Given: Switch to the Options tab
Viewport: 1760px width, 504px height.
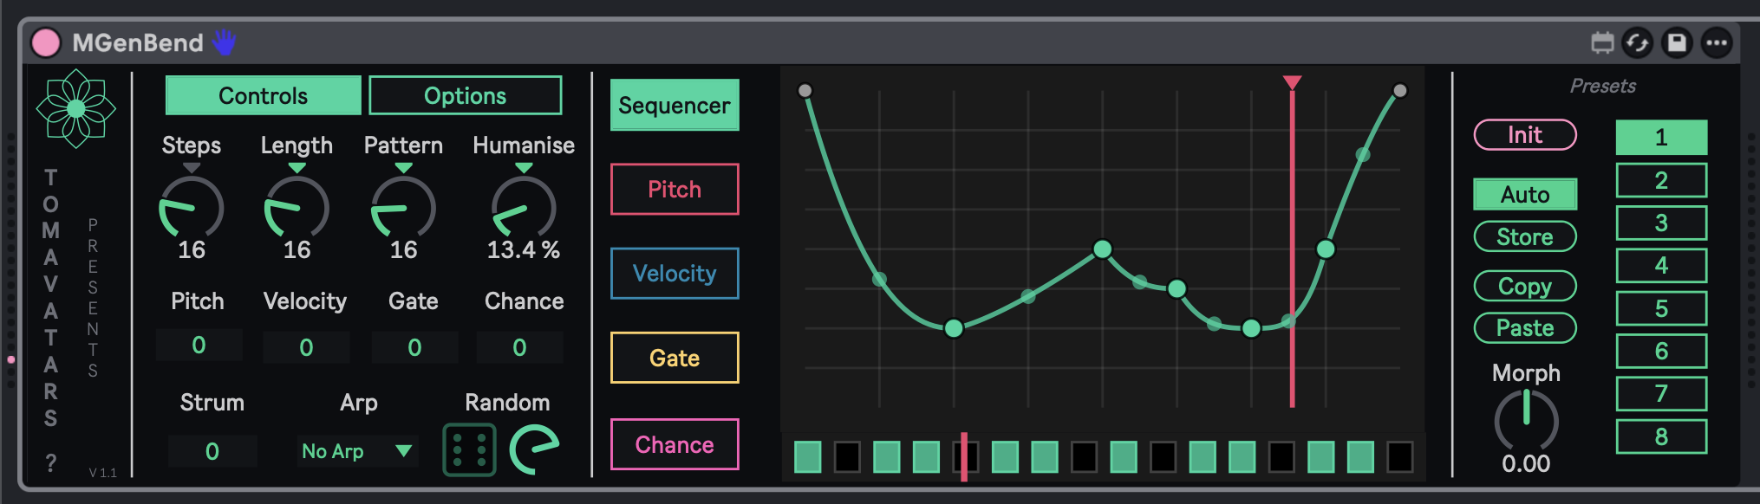Looking at the screenshot, I should point(465,95).
